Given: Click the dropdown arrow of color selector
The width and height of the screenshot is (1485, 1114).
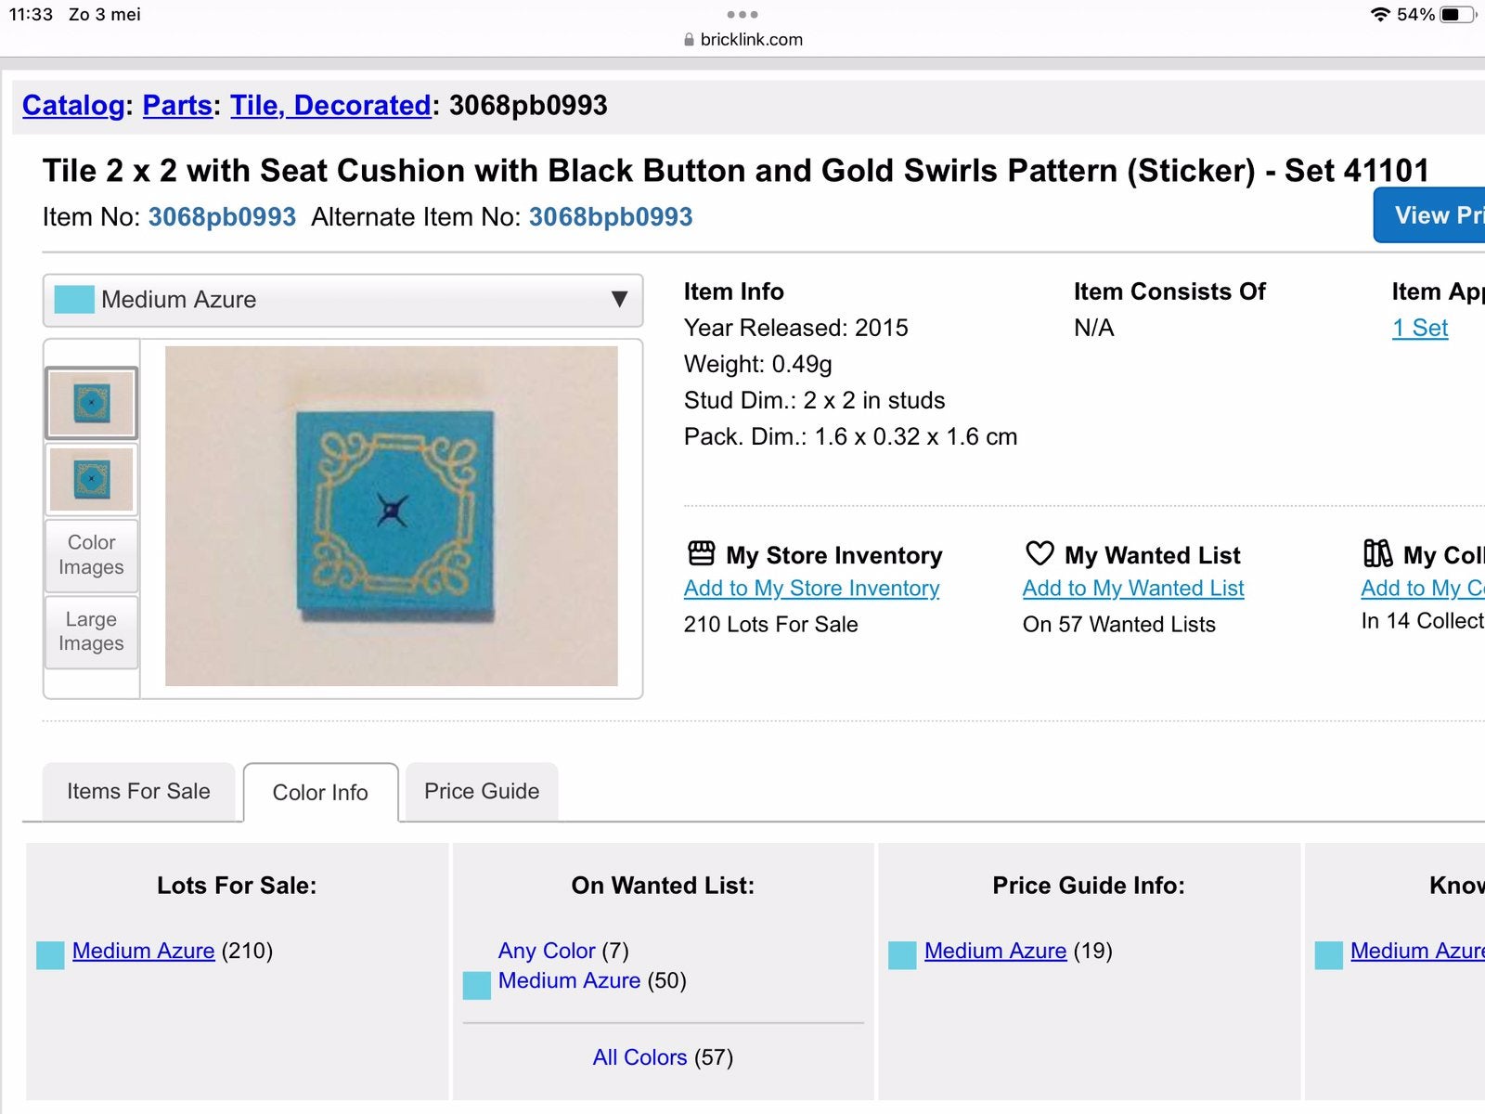Looking at the screenshot, I should click(x=619, y=300).
